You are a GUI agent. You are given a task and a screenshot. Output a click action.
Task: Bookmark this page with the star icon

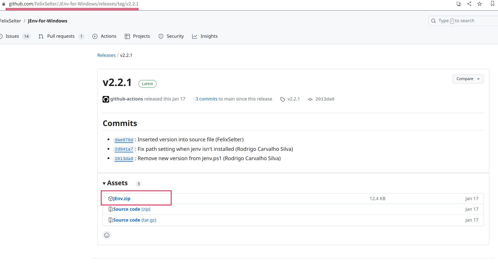[x=480, y=4]
